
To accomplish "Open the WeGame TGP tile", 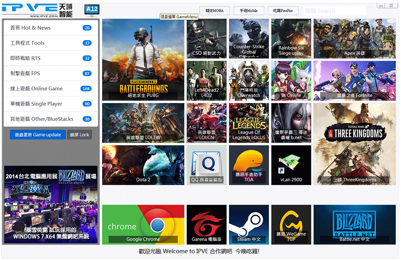I will pyautogui.click(x=291, y=224).
